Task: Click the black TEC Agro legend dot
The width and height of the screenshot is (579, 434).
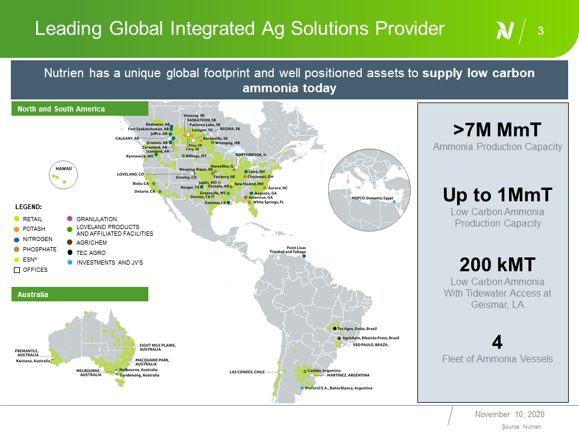Action: [70, 253]
